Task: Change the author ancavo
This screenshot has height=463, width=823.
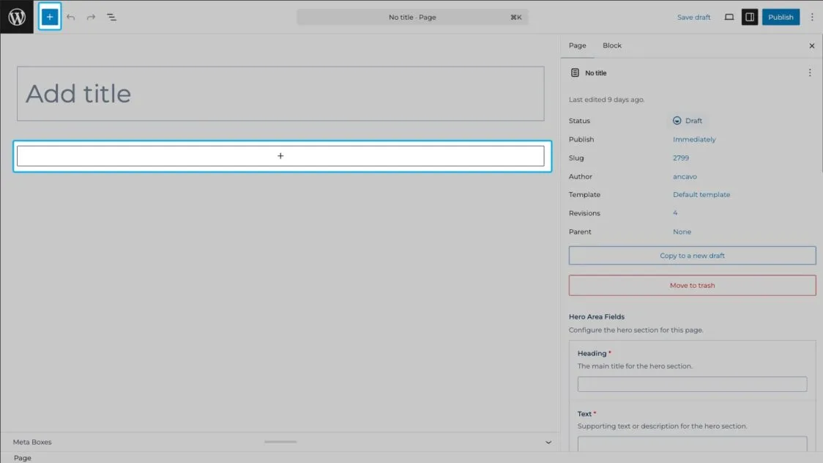Action: coord(685,177)
